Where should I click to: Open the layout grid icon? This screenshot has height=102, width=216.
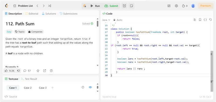click(x=169, y=6)
